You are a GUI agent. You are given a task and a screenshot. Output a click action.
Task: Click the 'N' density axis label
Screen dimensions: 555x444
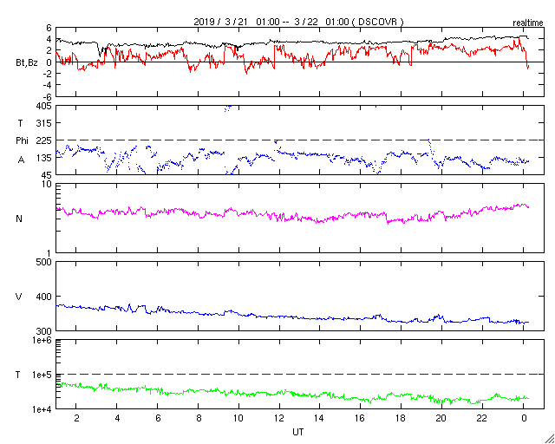[x=19, y=219]
